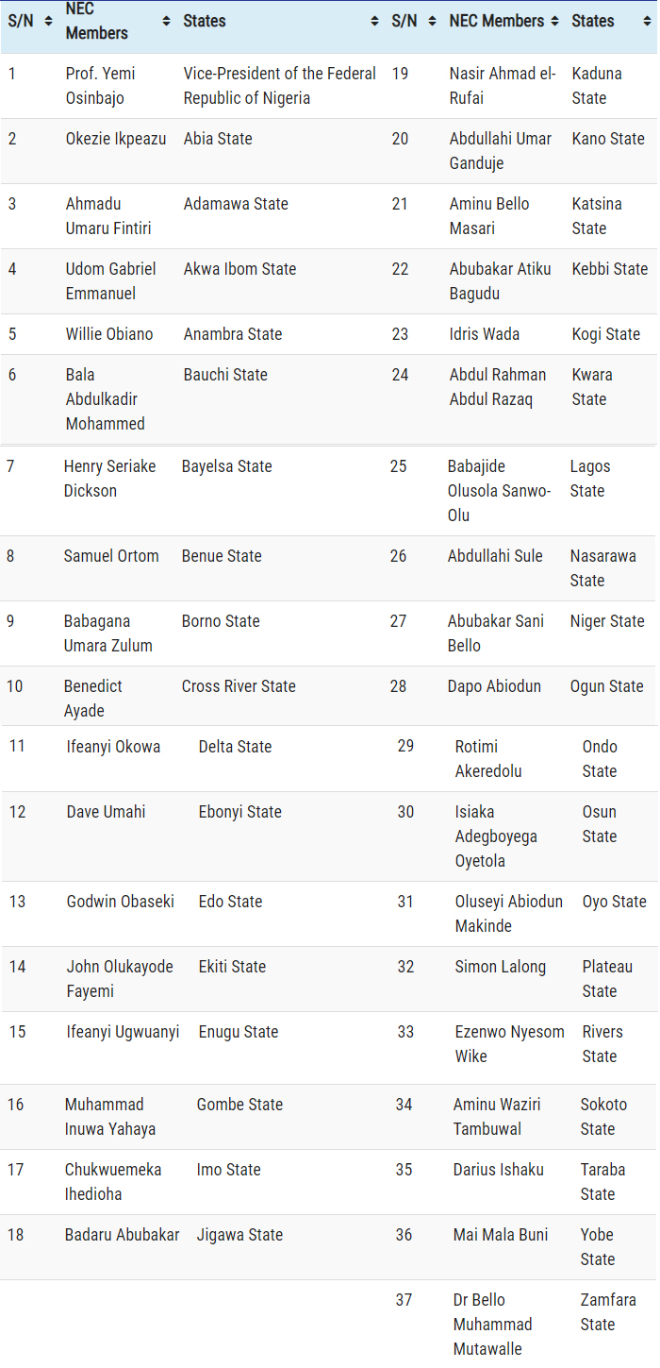Click the Cross River State cell
660x1368 pixels.
coord(239,686)
